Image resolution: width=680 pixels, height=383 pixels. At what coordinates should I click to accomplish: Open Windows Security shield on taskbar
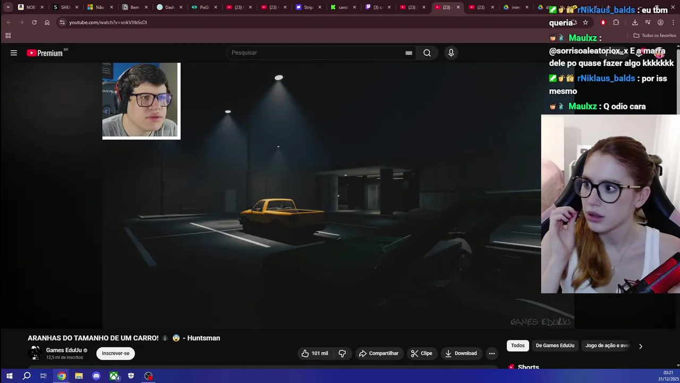coord(131,376)
